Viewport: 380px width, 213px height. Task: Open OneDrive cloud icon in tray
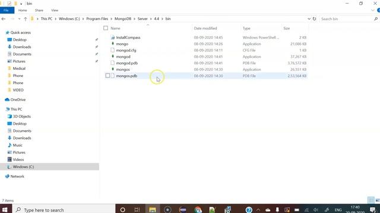click(x=268, y=210)
